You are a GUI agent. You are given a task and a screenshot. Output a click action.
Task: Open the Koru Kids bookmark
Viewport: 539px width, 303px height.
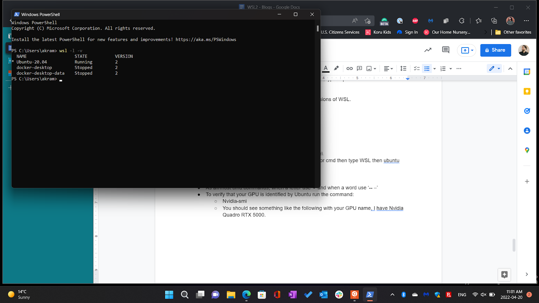pos(378,32)
